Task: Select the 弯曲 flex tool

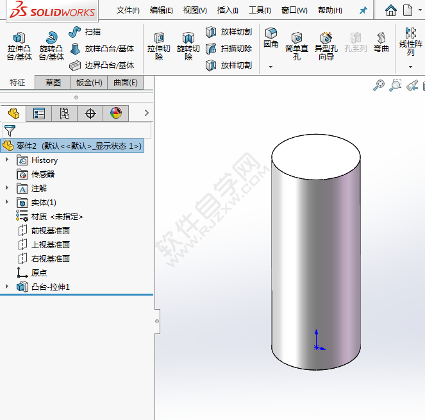Action: coord(381,42)
